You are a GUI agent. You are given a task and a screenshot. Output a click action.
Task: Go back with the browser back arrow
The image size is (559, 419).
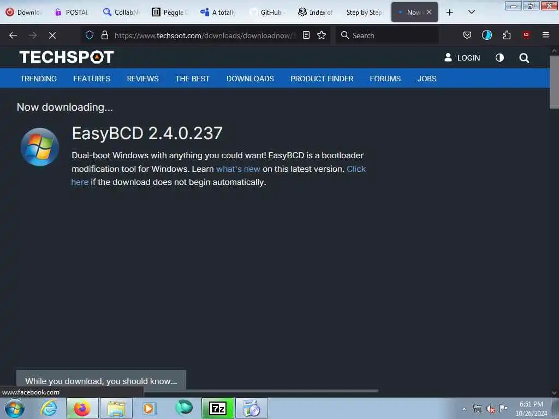coord(13,35)
